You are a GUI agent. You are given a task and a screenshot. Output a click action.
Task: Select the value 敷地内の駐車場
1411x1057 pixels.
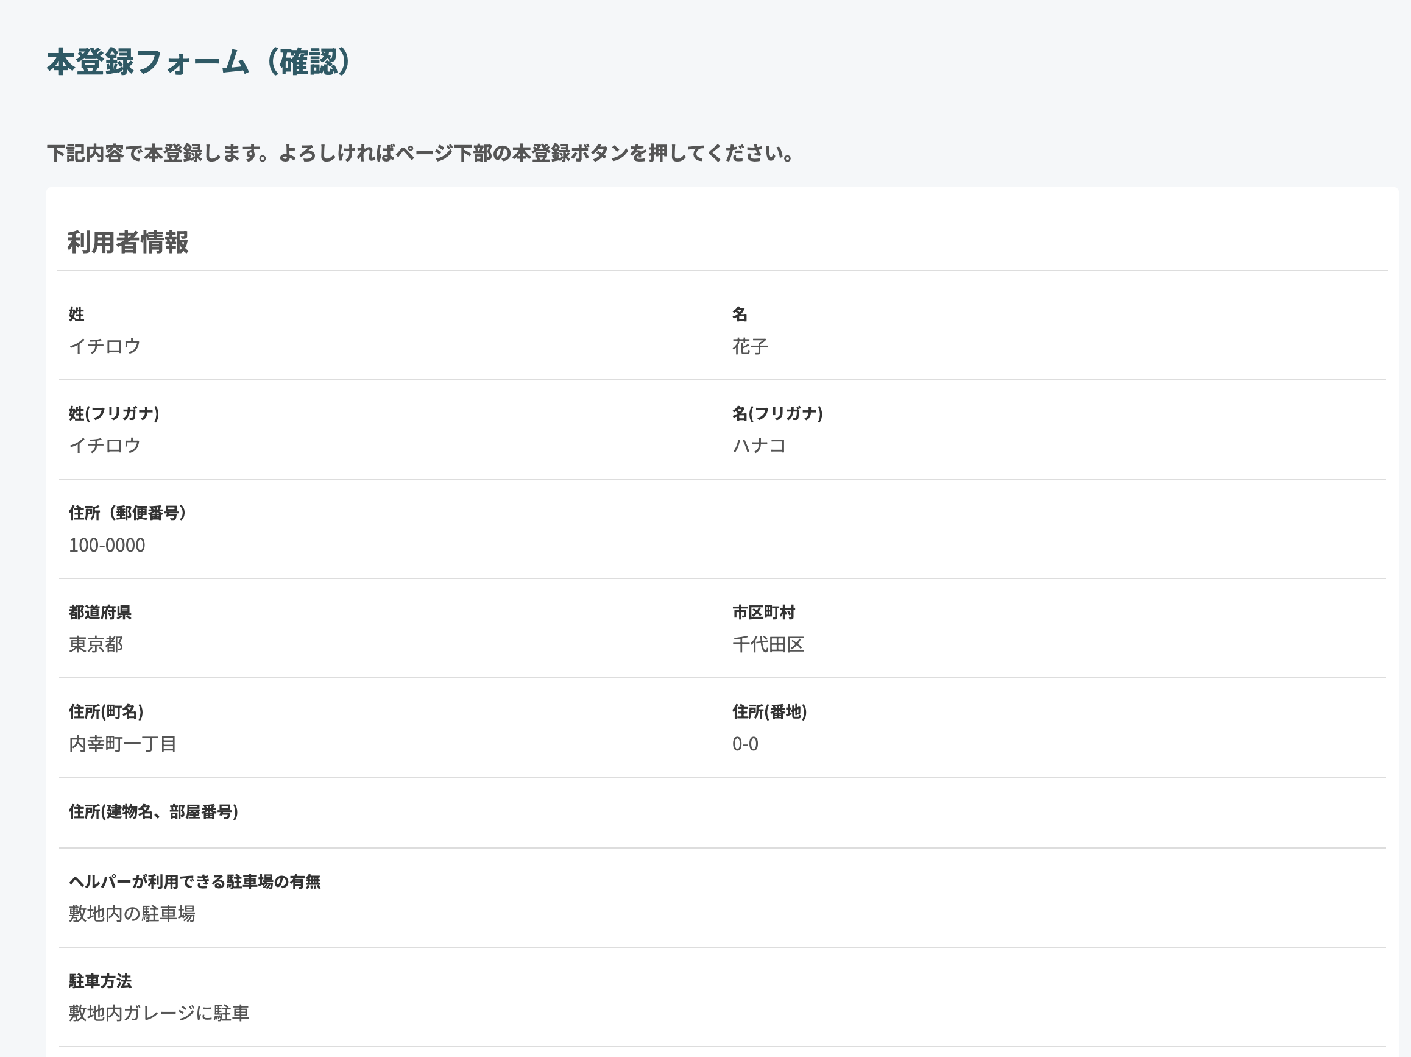(132, 913)
